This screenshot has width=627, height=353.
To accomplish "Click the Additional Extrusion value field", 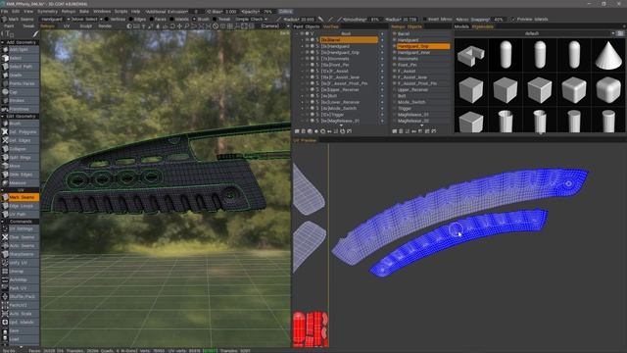I will coord(196,12).
